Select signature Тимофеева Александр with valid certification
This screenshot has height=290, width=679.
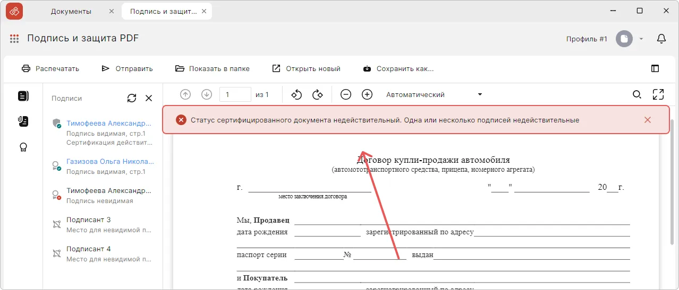pyautogui.click(x=103, y=133)
